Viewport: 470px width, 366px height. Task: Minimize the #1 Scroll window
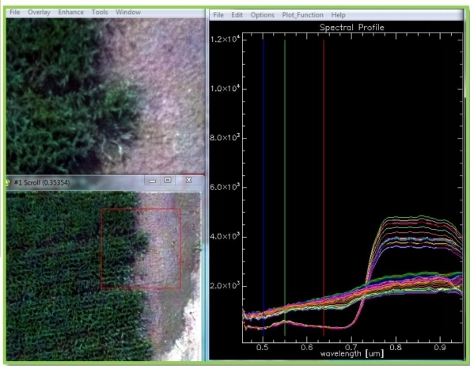click(x=152, y=181)
